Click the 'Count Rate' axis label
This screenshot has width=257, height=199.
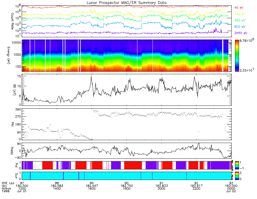(x=12, y=21)
